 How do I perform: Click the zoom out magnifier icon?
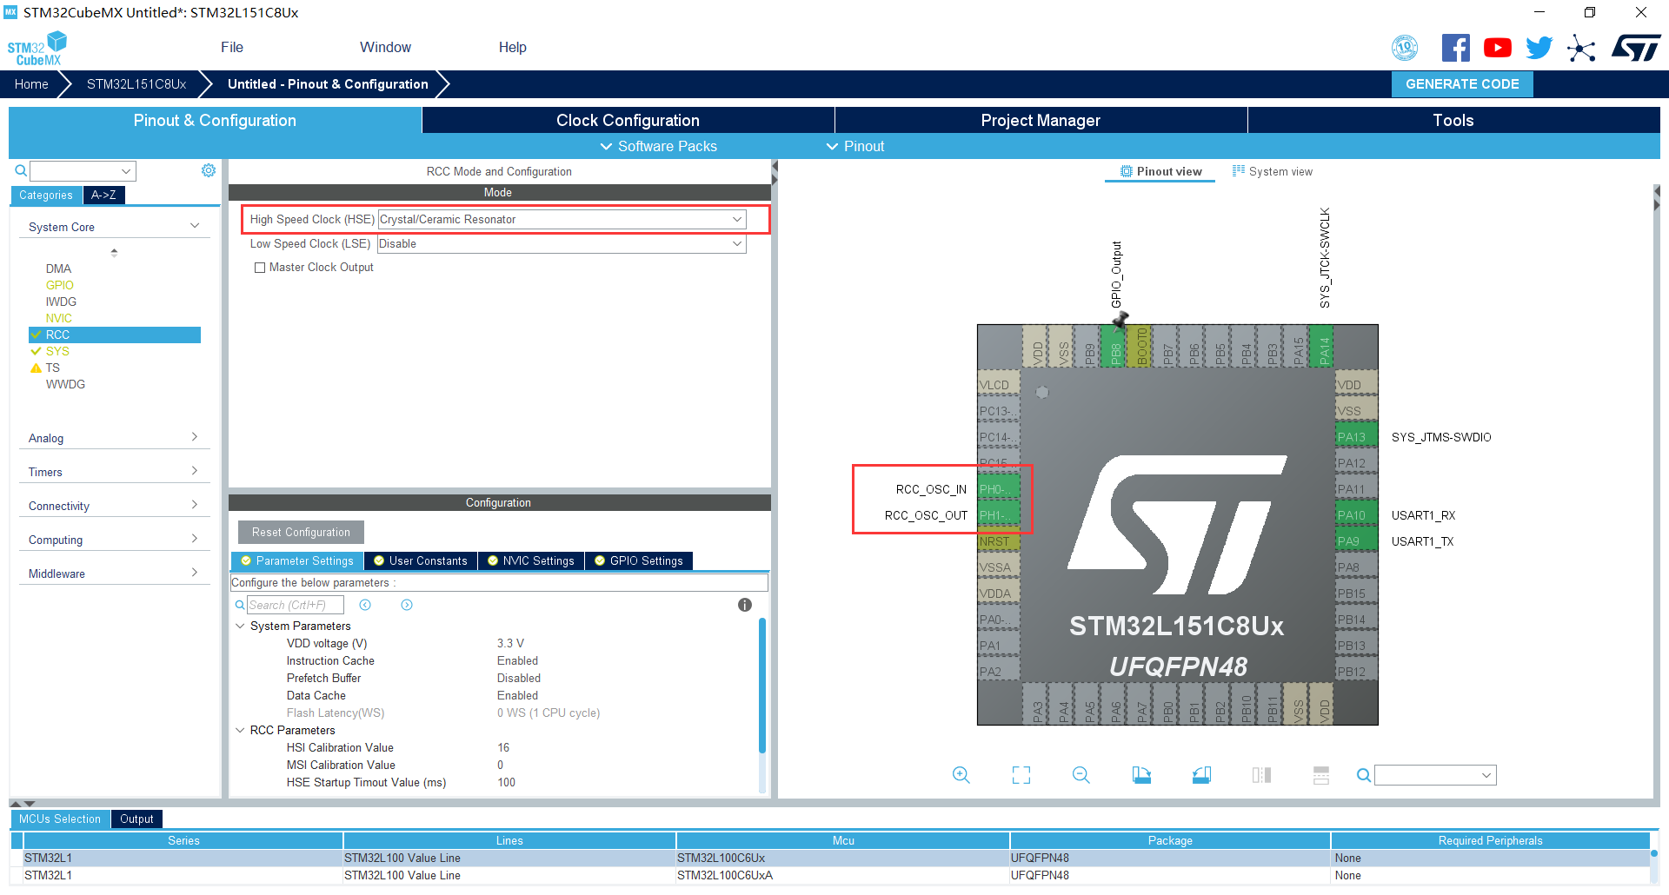pos(1081,775)
